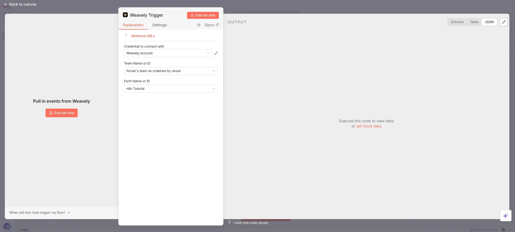The image size is (515, 232).
Task: Click the OUTPUT panel heading
Action: point(237,22)
